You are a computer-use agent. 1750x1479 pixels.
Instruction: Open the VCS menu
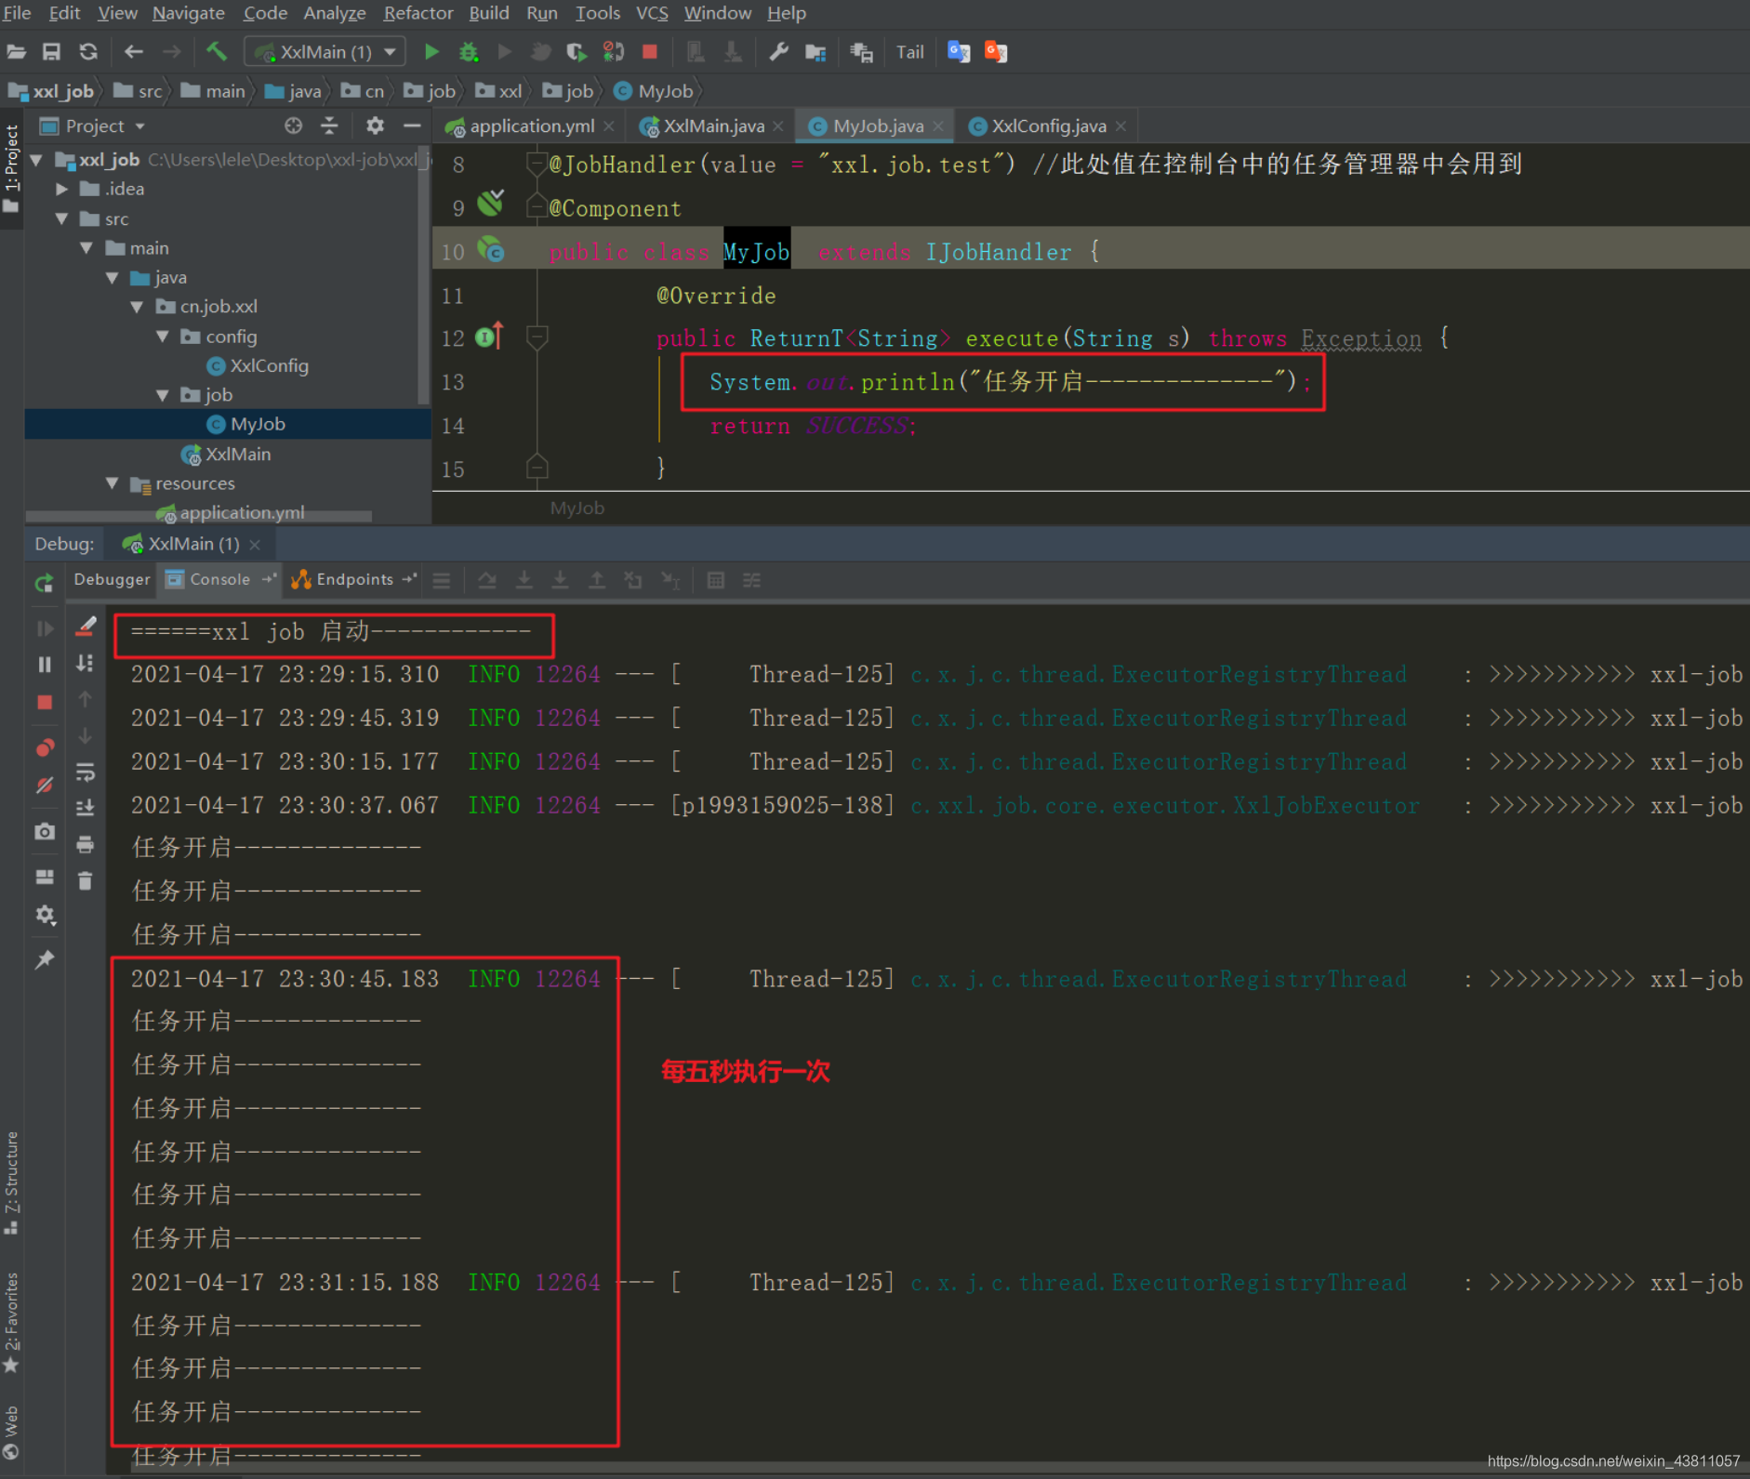click(x=652, y=13)
